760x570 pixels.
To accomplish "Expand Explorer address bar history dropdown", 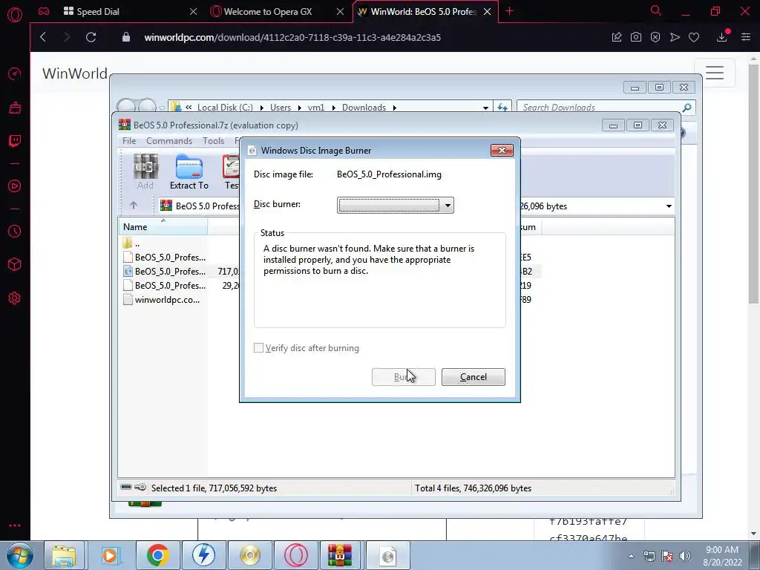I will (x=485, y=108).
